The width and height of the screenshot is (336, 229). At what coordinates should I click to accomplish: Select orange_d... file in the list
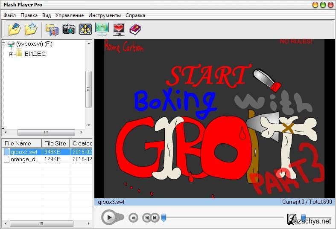click(x=25, y=159)
